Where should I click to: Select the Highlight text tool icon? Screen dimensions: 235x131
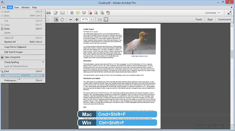(84, 13)
